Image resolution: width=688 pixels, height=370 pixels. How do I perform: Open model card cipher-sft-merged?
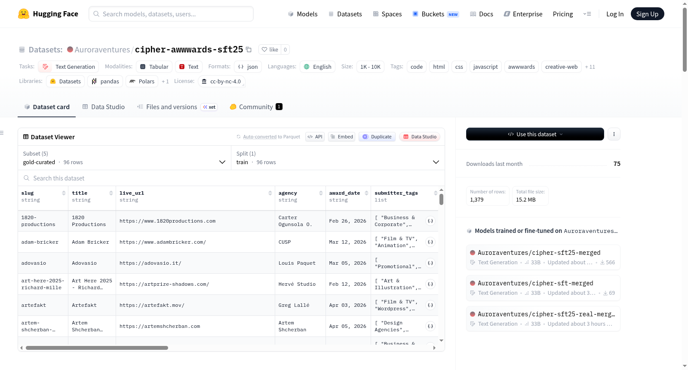tap(543, 287)
